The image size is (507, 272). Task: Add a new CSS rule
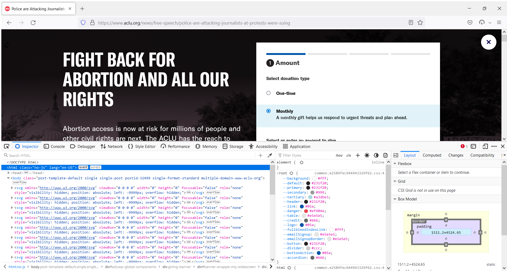coord(358,155)
